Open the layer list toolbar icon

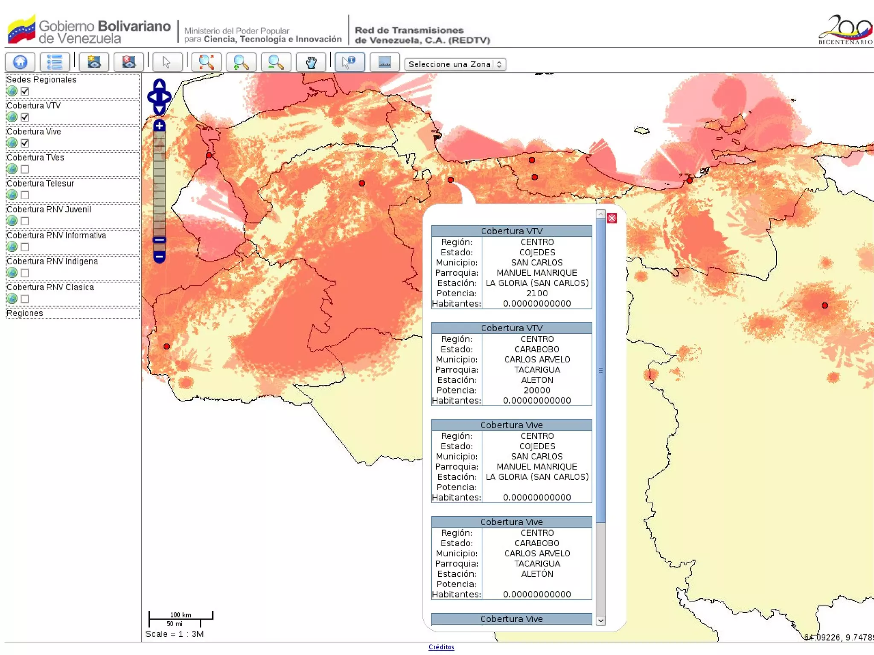pyautogui.click(x=55, y=62)
